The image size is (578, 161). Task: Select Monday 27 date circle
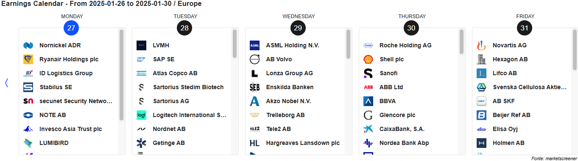click(71, 28)
